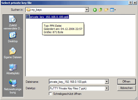Open Netzwerkumgebung location

point(13,87)
